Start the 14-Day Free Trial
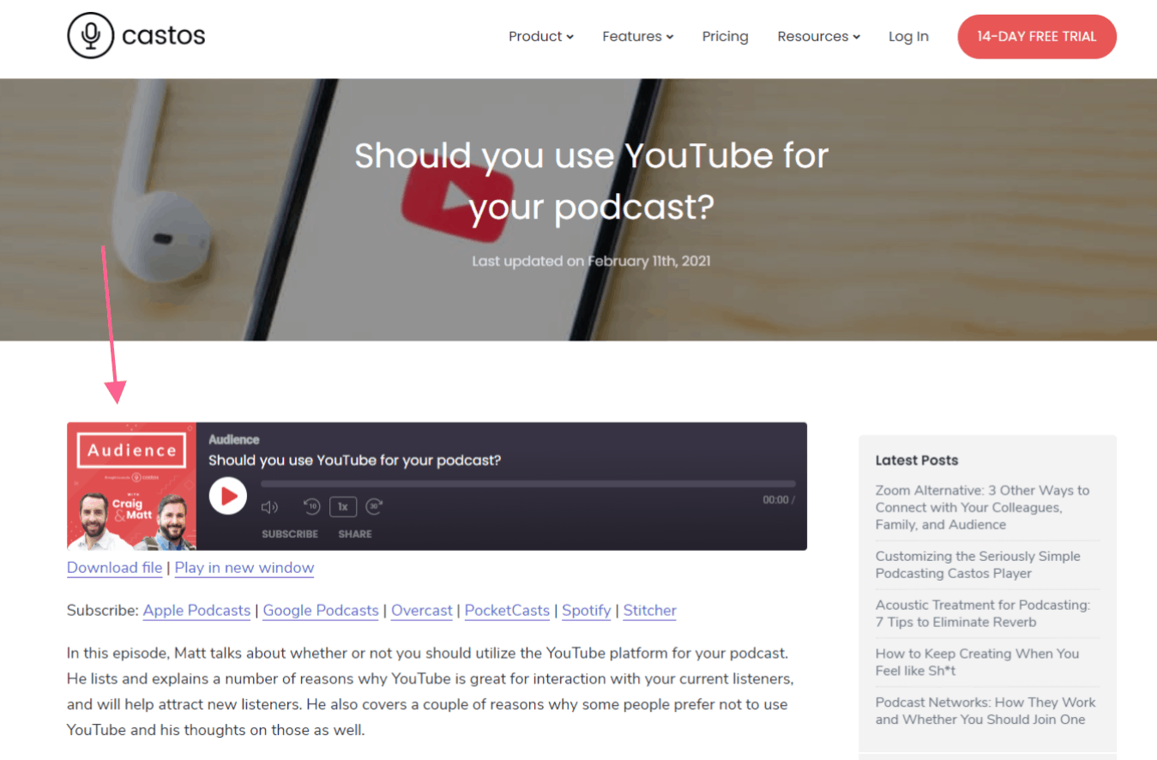Image resolution: width=1157 pixels, height=760 pixels. tap(1037, 36)
